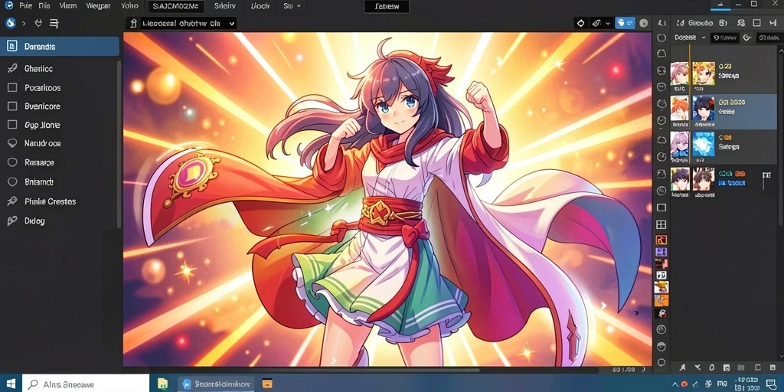The image size is (784, 392).
Task: Click the Felhesw button at top center
Action: (x=387, y=6)
